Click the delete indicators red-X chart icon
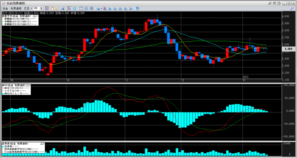This screenshot has width=297, height=158. click(x=105, y=8)
